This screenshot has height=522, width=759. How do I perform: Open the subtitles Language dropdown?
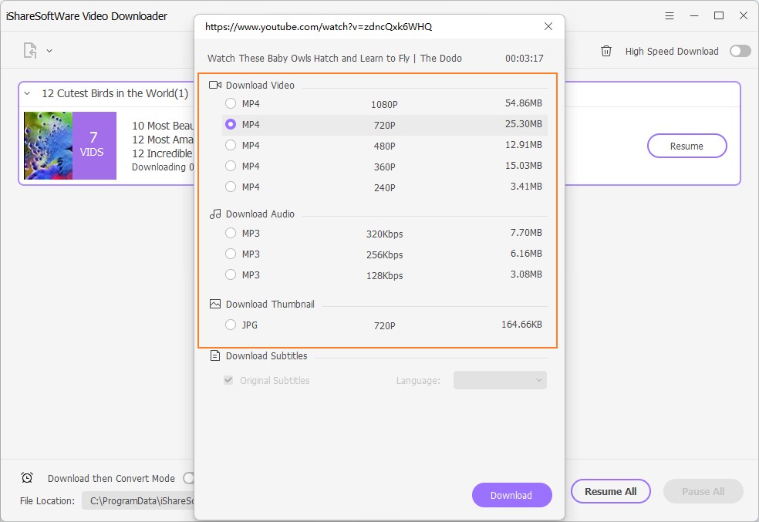click(500, 380)
